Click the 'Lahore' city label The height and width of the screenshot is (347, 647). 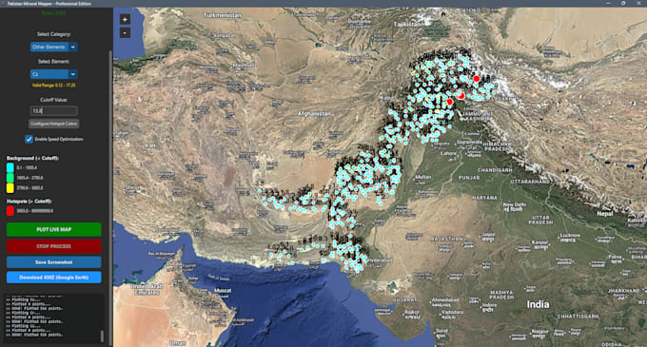(x=449, y=153)
